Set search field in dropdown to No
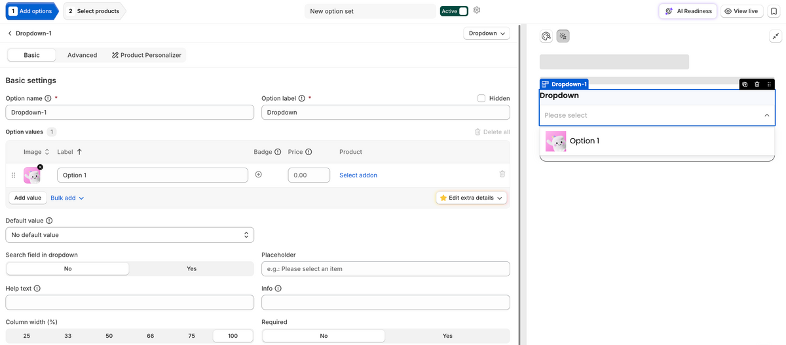 pyautogui.click(x=67, y=268)
